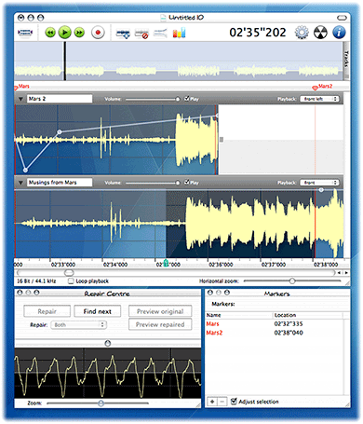Click the black radiation symbol icon
Image resolution: width=363 pixels, height=424 pixels.
tap(320, 33)
